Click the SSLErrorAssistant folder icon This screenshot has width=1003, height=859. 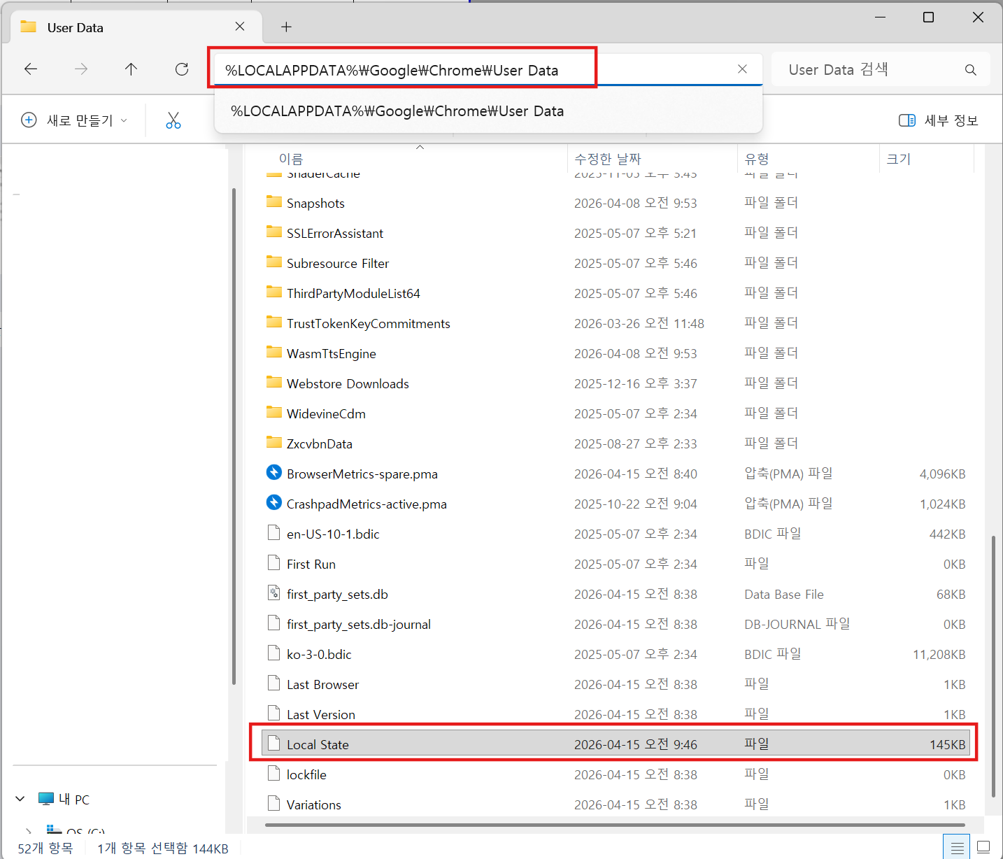point(274,232)
